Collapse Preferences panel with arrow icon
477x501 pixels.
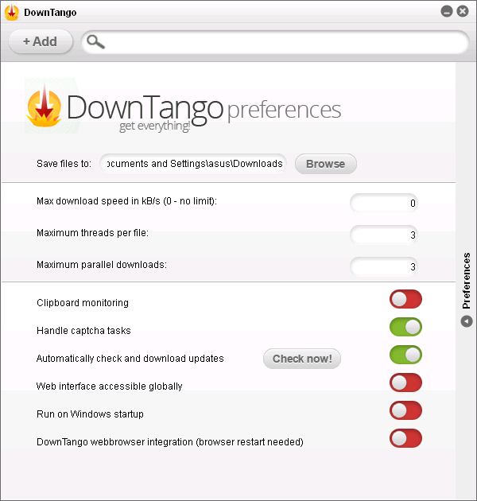[467, 321]
